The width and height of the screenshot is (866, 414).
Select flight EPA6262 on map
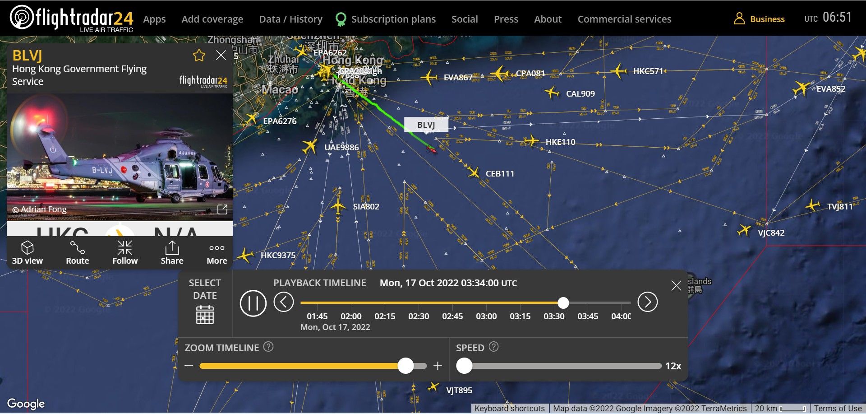[x=302, y=50]
